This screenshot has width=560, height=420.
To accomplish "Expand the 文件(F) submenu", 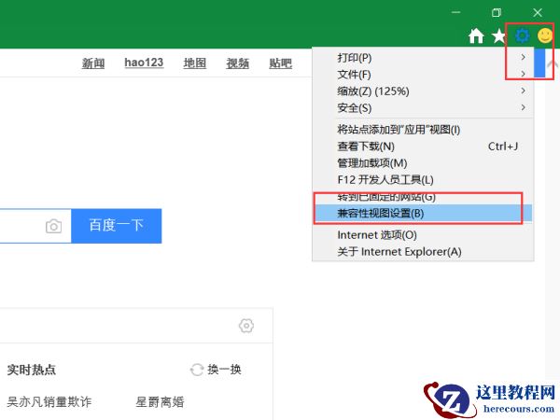I will point(423,75).
